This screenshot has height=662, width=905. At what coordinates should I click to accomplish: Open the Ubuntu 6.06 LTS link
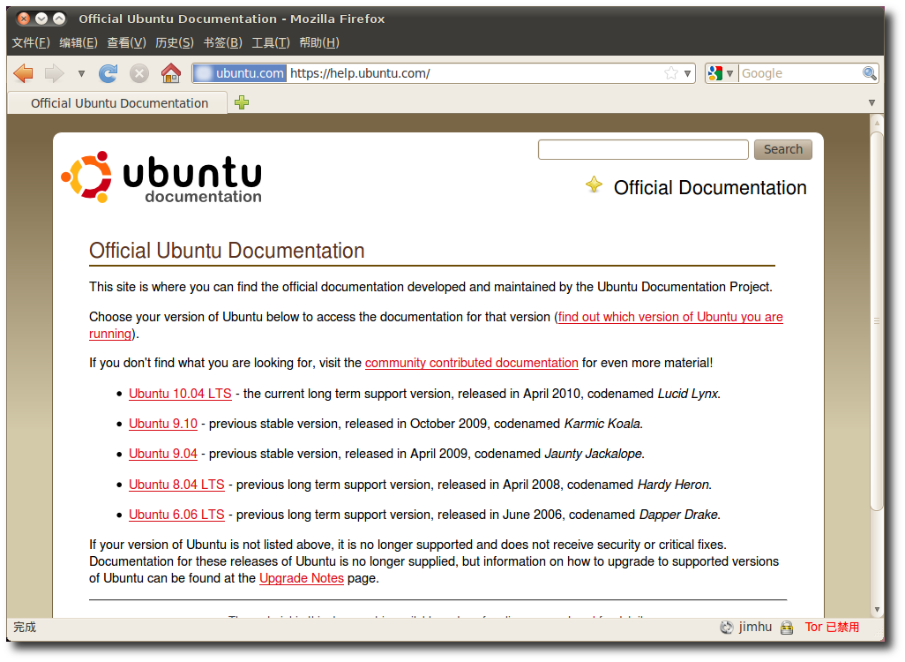coord(176,514)
